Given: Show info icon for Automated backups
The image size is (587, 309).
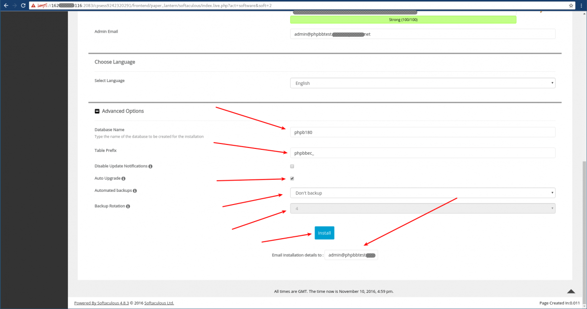Looking at the screenshot, I should 135,191.
